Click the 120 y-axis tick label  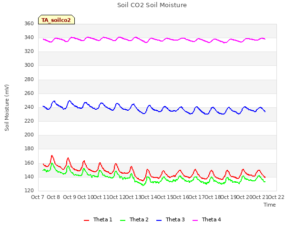point(29,190)
